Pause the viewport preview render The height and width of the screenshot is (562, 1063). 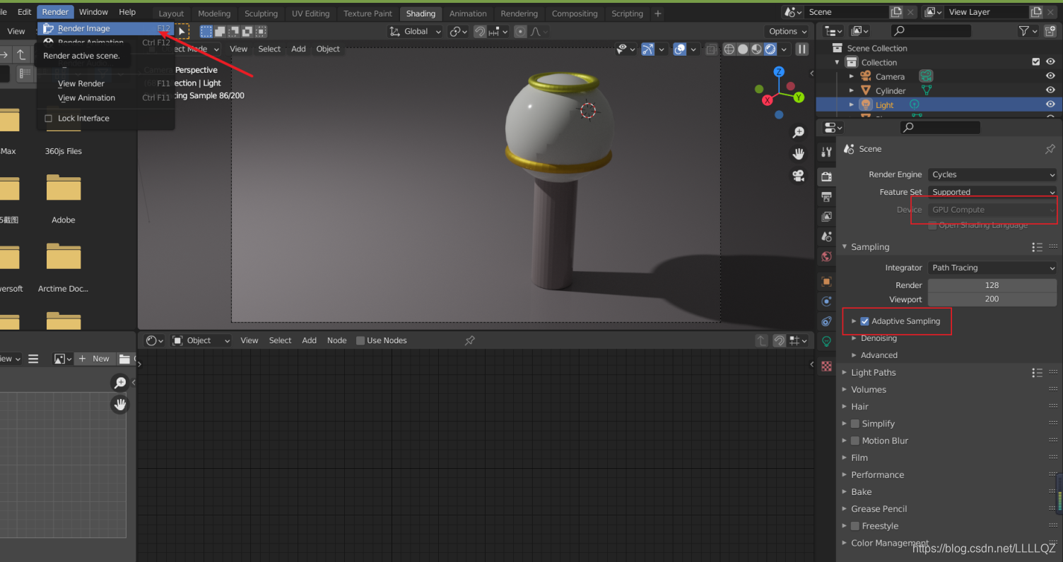tap(802, 49)
